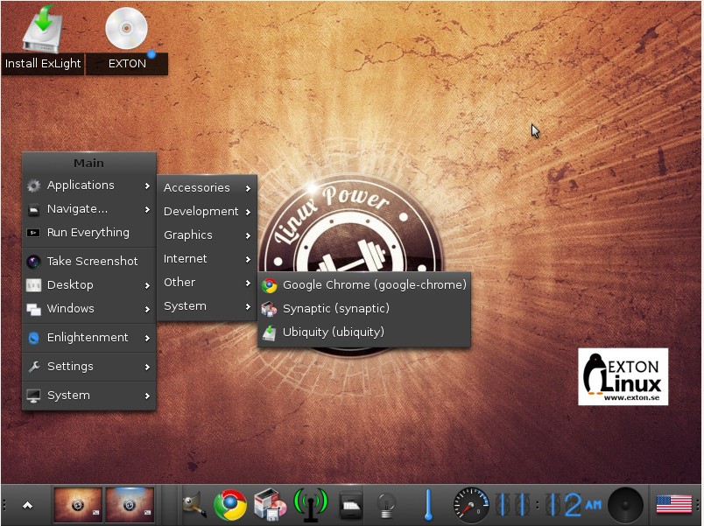Click the Settings wrench icon
This screenshot has height=526, width=704.
pos(33,367)
